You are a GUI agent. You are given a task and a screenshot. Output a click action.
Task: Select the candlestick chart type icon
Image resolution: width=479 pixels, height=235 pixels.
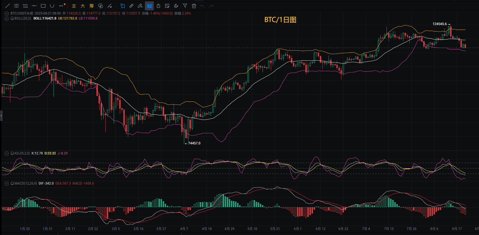point(149,6)
